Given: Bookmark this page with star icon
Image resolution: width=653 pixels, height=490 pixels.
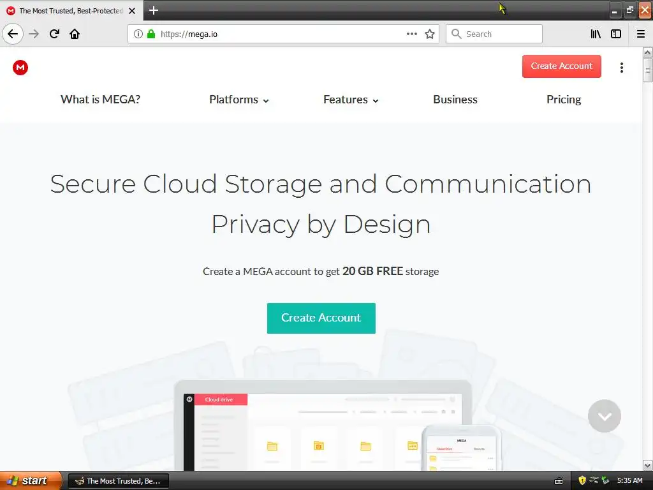Looking at the screenshot, I should point(430,34).
